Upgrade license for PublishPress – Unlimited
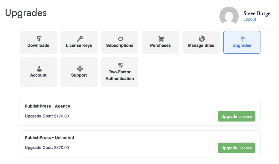Image resolution: width=279 pixels, height=164 pixels. pyautogui.click(x=236, y=148)
